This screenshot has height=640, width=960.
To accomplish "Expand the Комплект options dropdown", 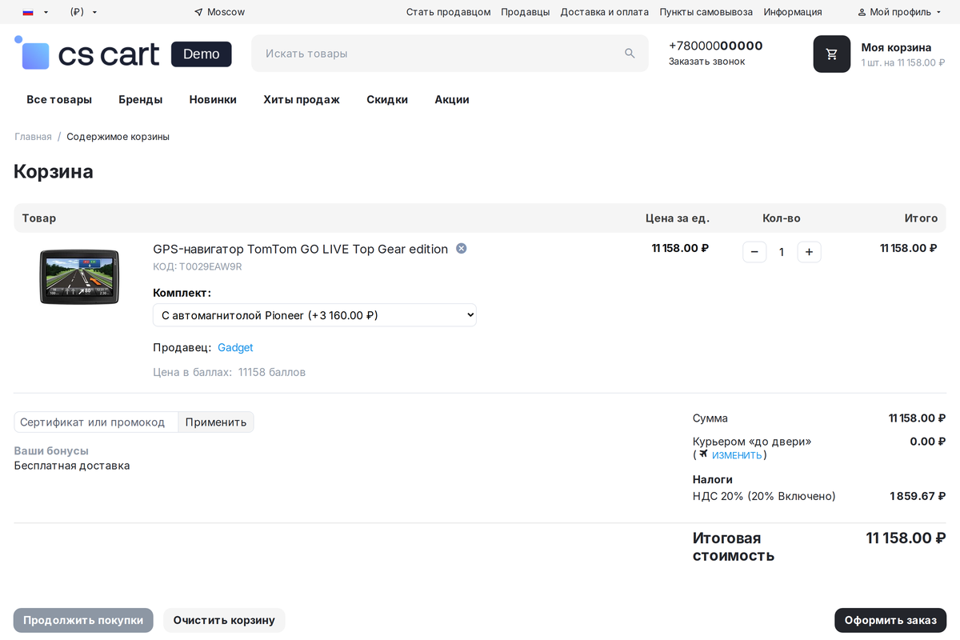I will [x=314, y=315].
